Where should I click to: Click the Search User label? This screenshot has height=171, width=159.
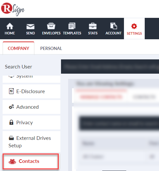pyautogui.click(x=18, y=67)
